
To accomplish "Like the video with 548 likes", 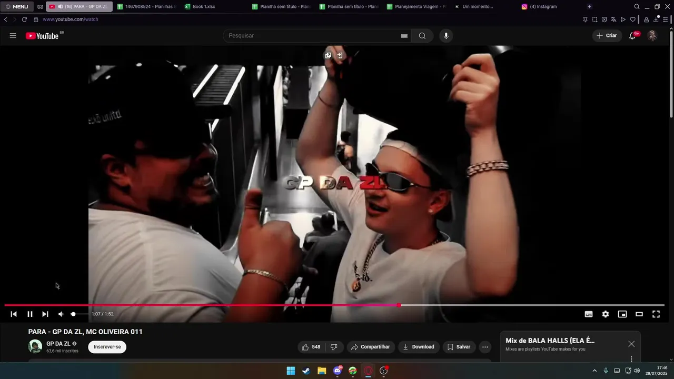I will (311, 347).
